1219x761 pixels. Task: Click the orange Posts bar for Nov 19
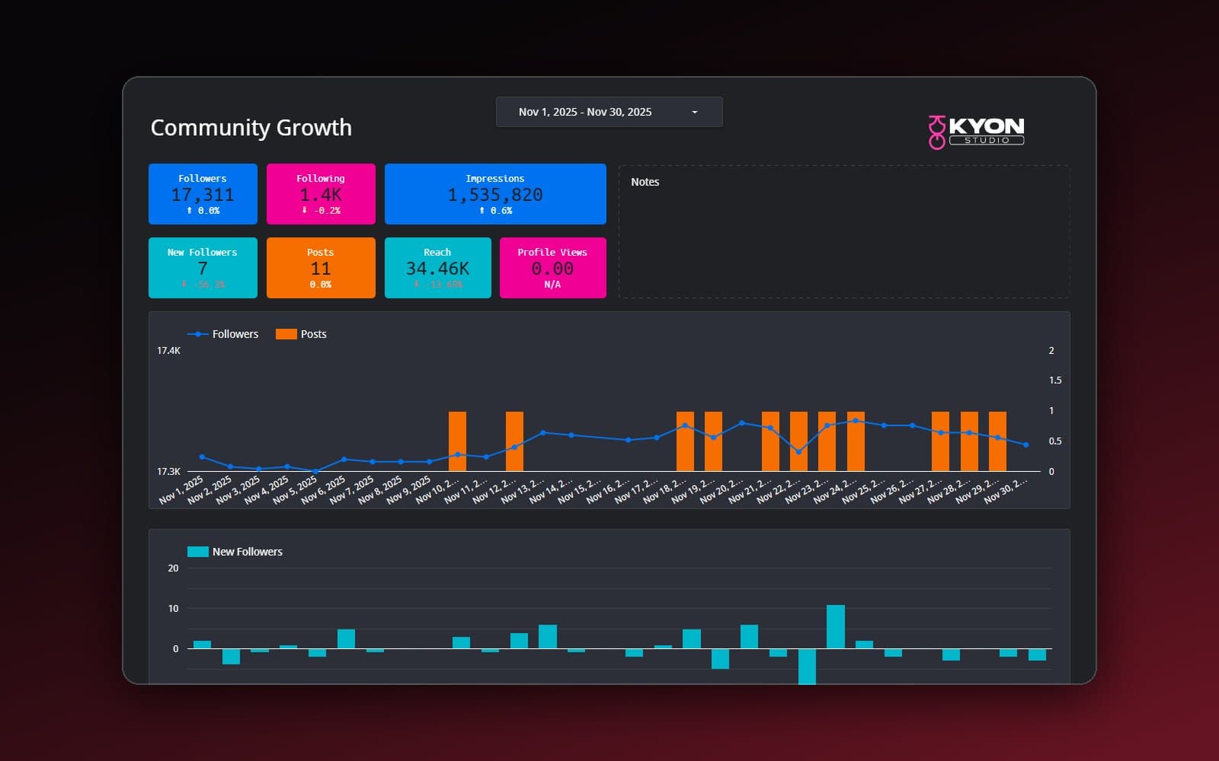(713, 441)
